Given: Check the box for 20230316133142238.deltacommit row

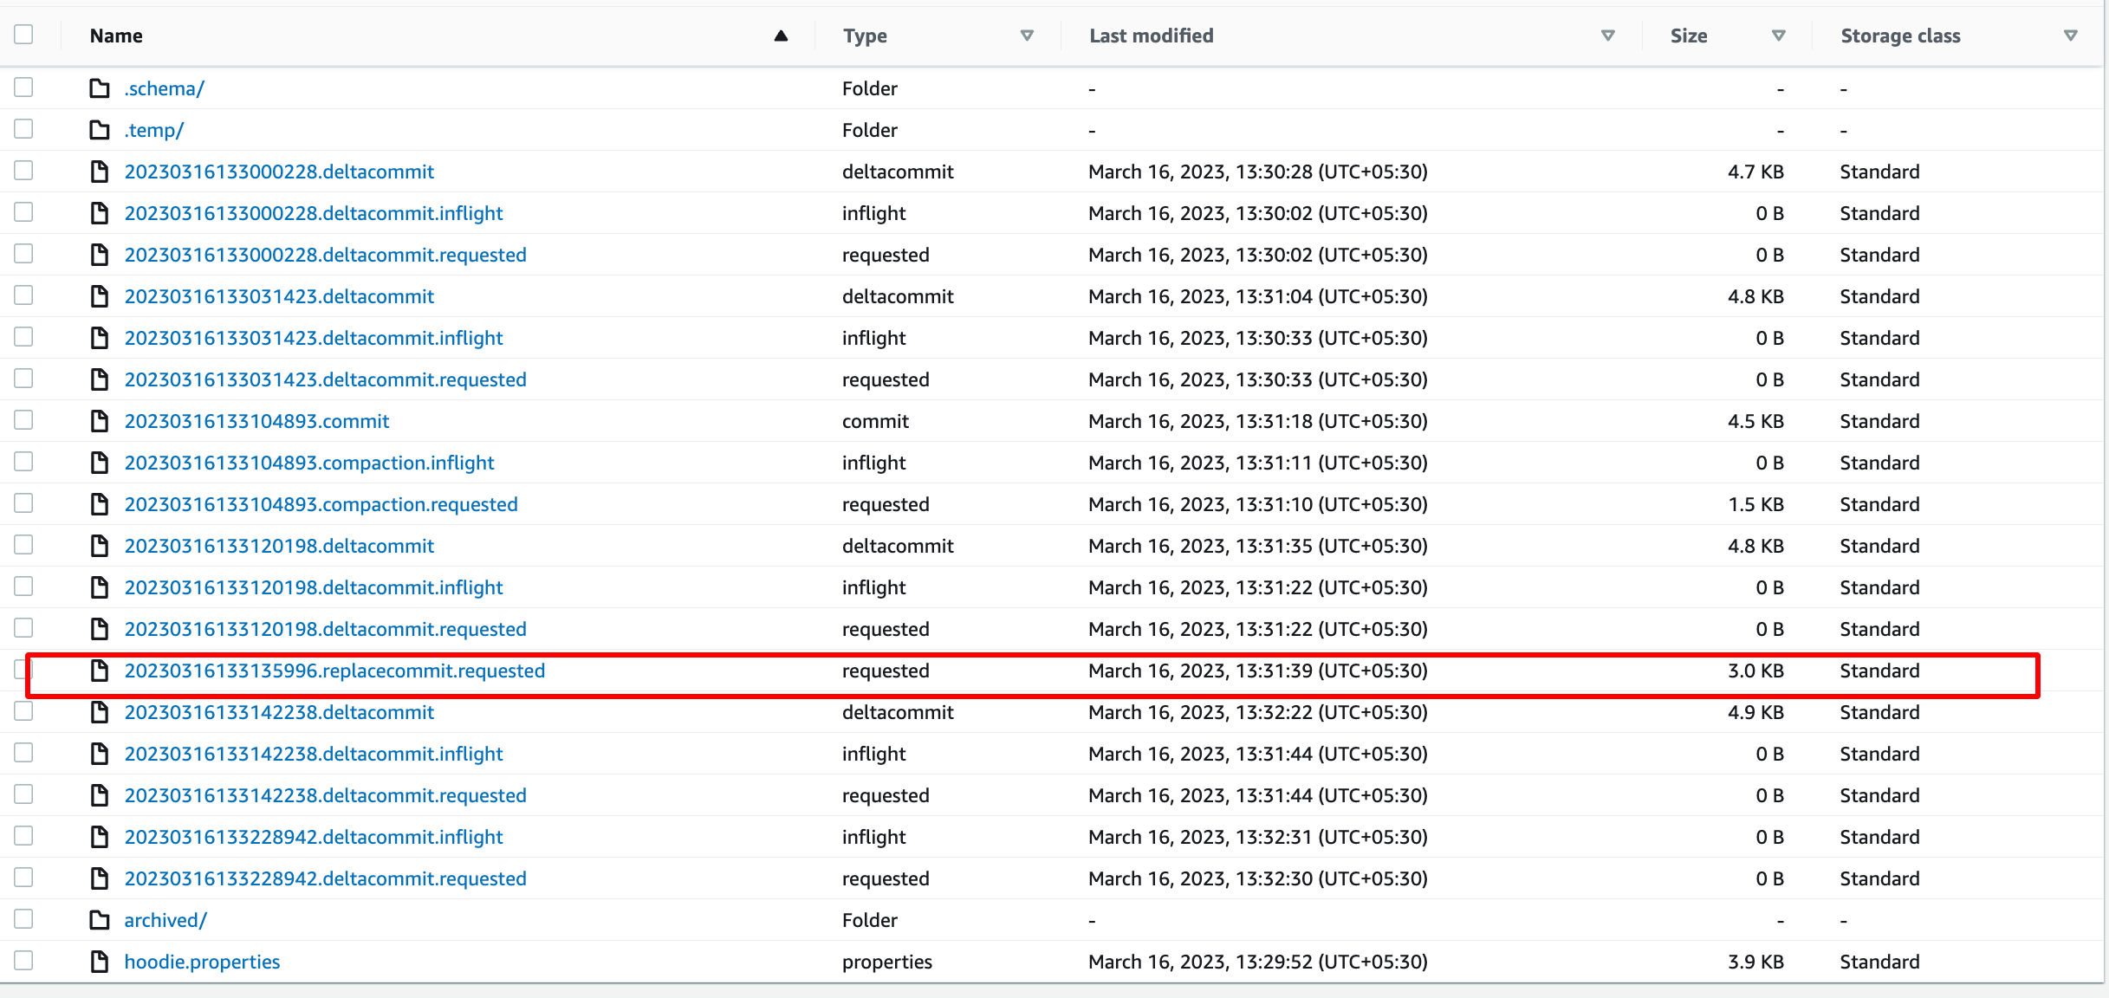Looking at the screenshot, I should 23,711.
